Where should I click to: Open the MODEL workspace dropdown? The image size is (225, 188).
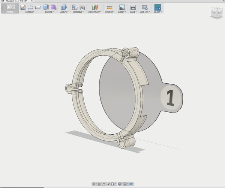(10, 12)
